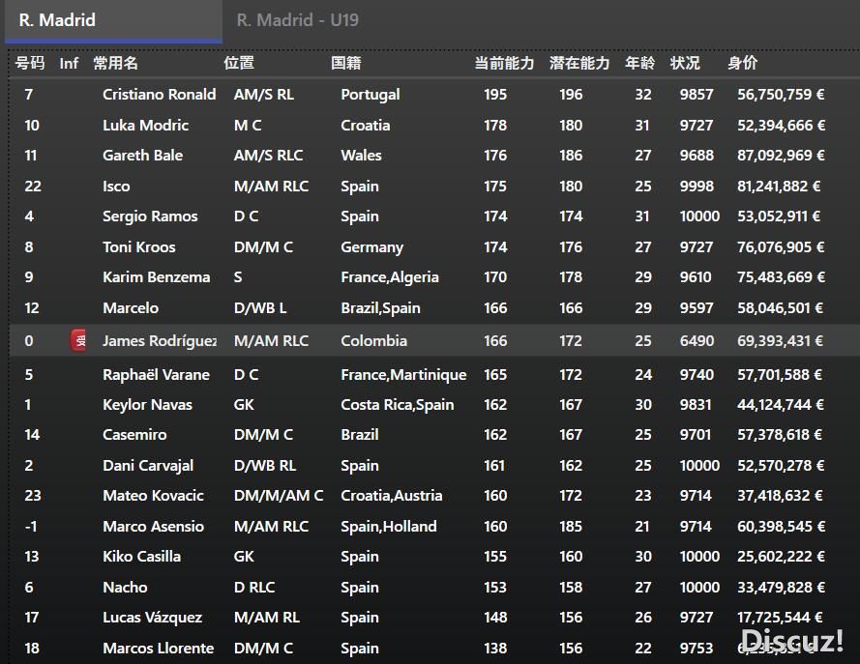860x664 pixels.
Task: Click the nationality France,Martinique cell
Action: pyautogui.click(x=403, y=375)
